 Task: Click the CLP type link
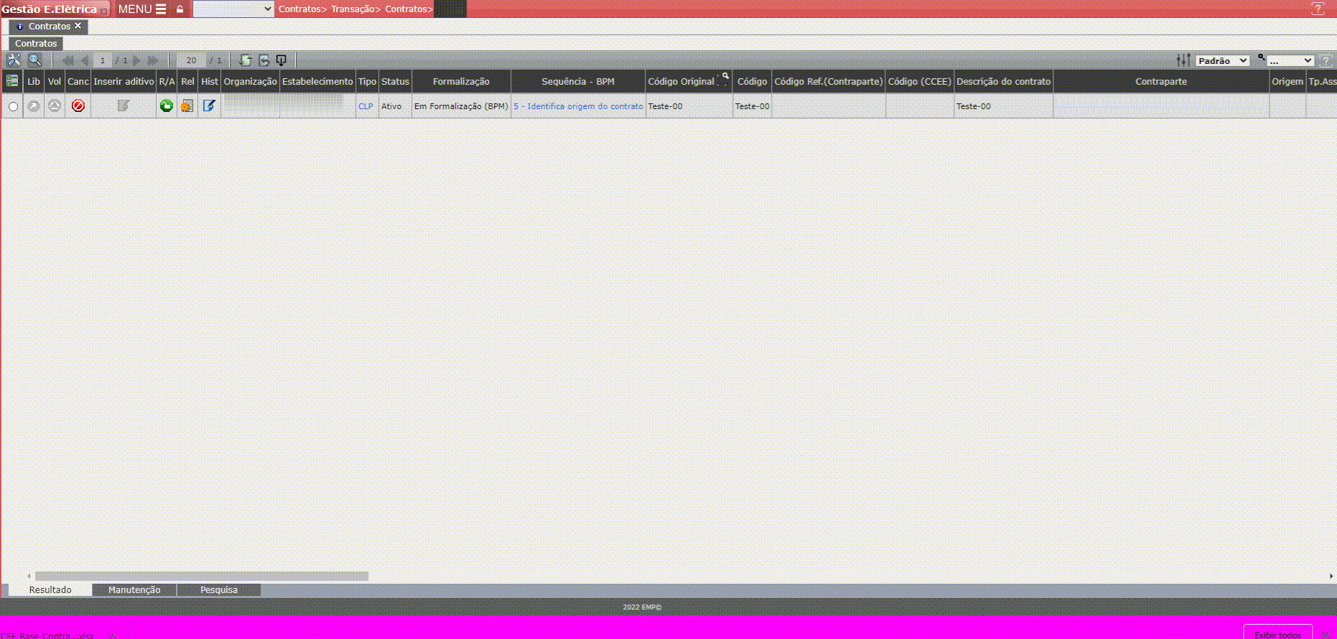[365, 106]
